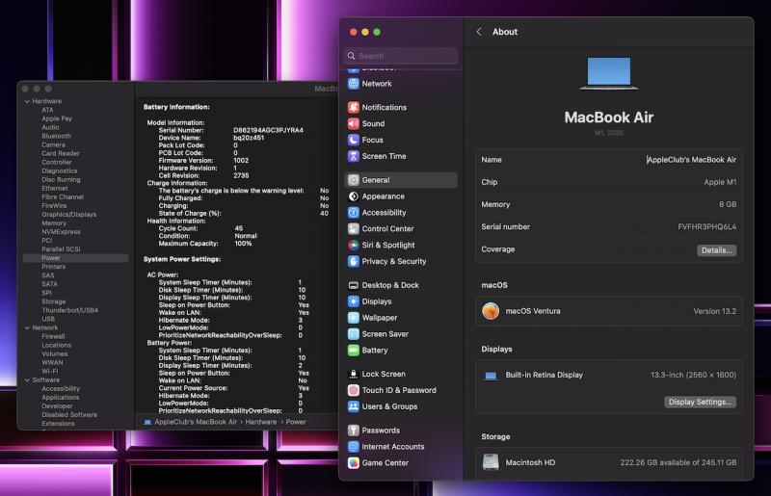The height and width of the screenshot is (496, 771).
Task: Click the General gear icon
Action: pos(353,180)
